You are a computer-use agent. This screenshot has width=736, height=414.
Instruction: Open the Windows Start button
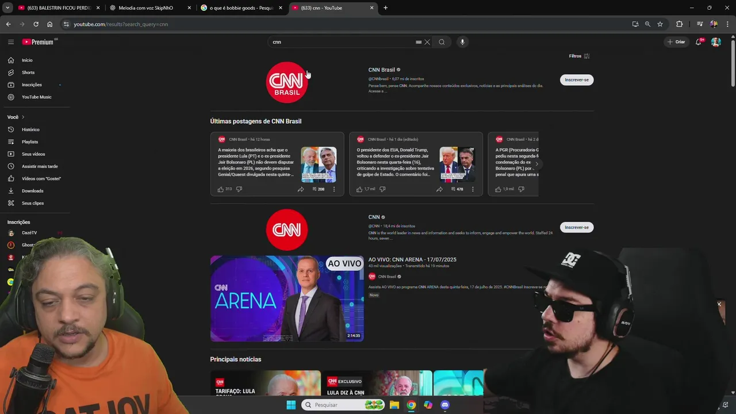click(x=291, y=405)
